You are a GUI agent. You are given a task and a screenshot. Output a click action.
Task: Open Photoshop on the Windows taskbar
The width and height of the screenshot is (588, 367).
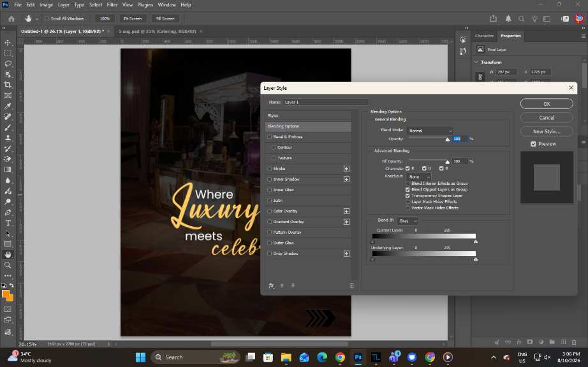(358, 357)
